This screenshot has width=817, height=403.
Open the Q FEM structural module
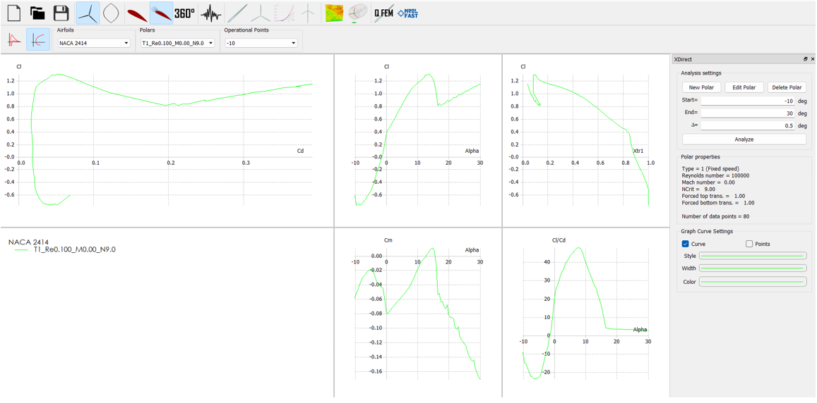(383, 13)
